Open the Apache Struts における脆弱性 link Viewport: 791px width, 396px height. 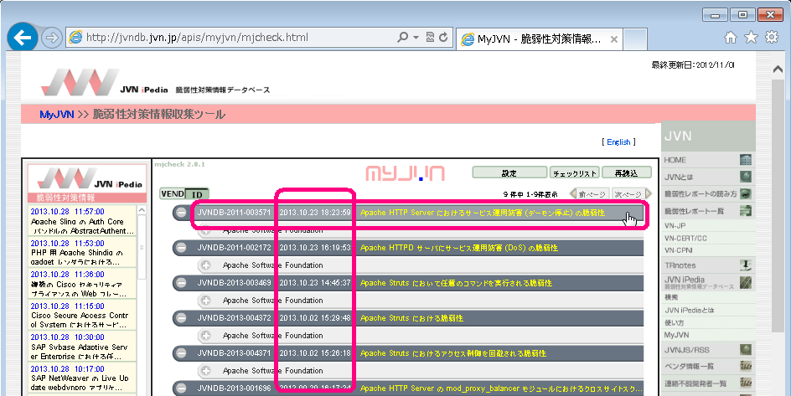411,318
